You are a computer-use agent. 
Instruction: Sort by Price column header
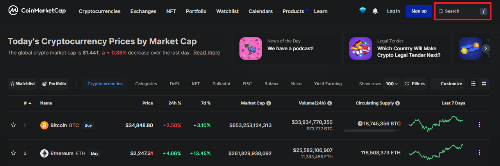pyautogui.click(x=148, y=103)
